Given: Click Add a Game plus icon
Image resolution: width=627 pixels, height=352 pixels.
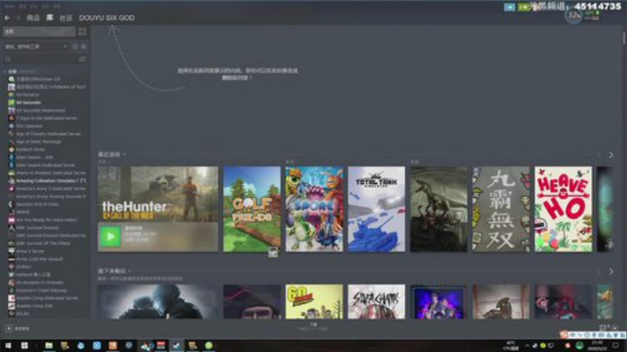Looking at the screenshot, I should point(9,328).
